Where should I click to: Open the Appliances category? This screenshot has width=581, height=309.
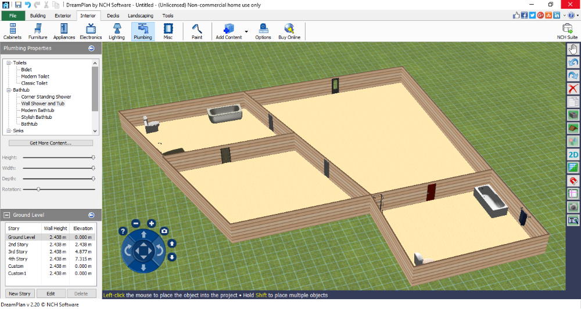click(64, 31)
